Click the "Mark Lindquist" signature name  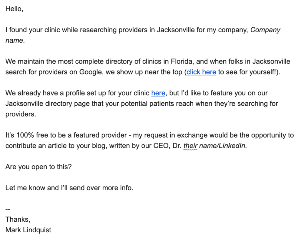(x=28, y=230)
